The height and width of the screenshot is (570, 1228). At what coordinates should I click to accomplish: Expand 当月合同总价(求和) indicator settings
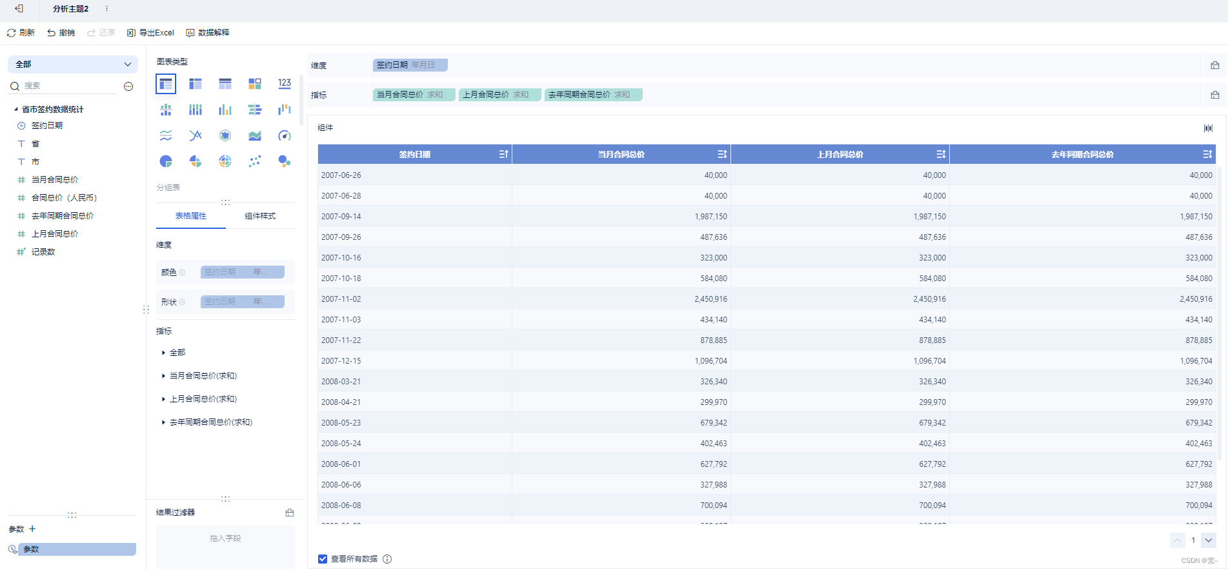coord(163,376)
